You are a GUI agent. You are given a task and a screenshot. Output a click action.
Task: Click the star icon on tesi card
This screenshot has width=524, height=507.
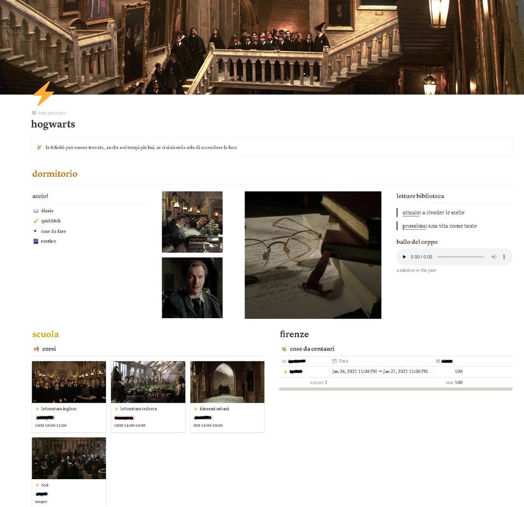(37, 485)
